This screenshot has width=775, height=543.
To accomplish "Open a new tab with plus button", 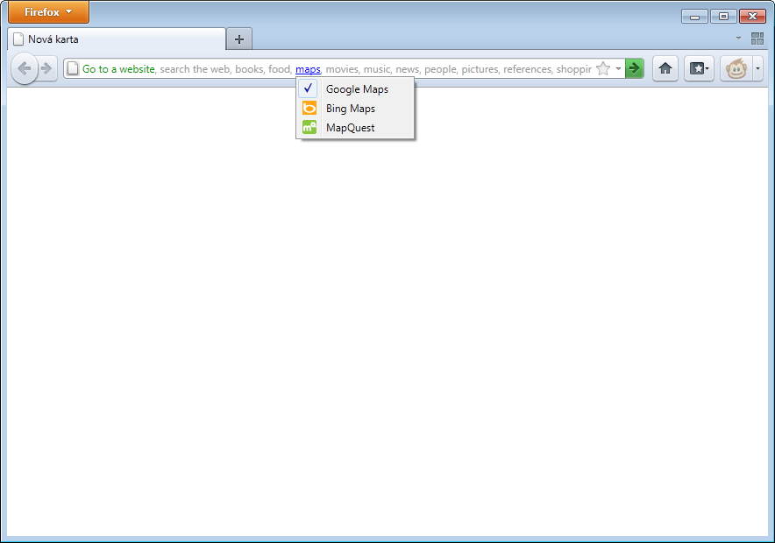I will pos(238,39).
